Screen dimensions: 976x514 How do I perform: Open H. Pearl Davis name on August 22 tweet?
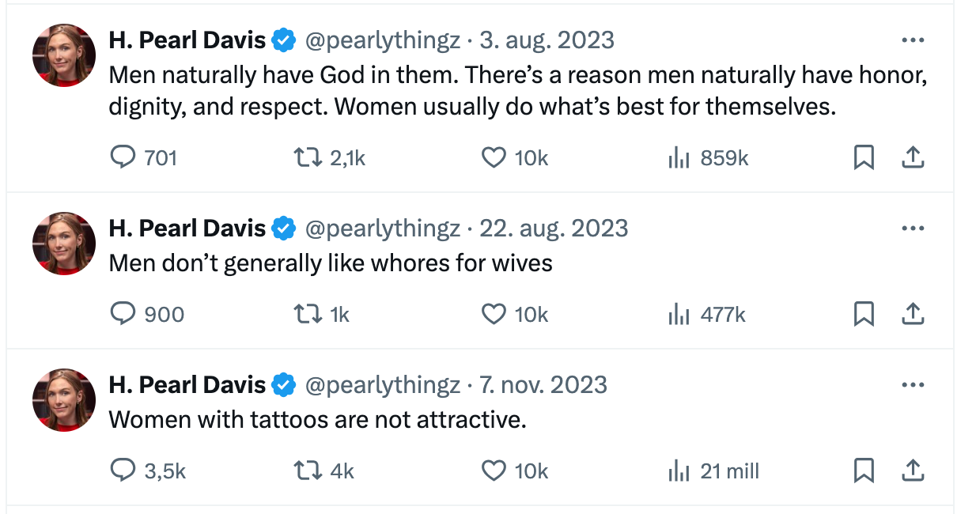[x=187, y=229]
